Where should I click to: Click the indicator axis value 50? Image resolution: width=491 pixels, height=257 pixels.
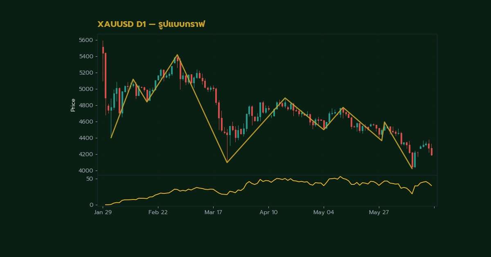click(90, 179)
